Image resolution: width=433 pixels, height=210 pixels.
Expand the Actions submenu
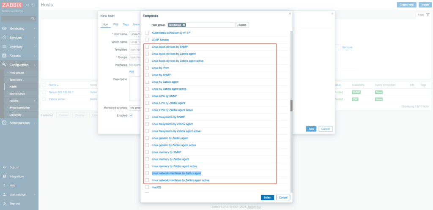tap(35, 101)
